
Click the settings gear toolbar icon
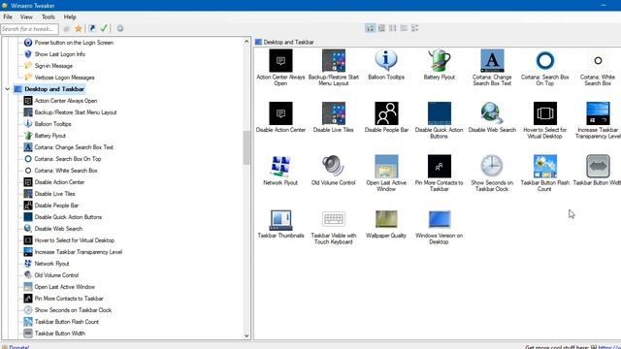(120, 28)
